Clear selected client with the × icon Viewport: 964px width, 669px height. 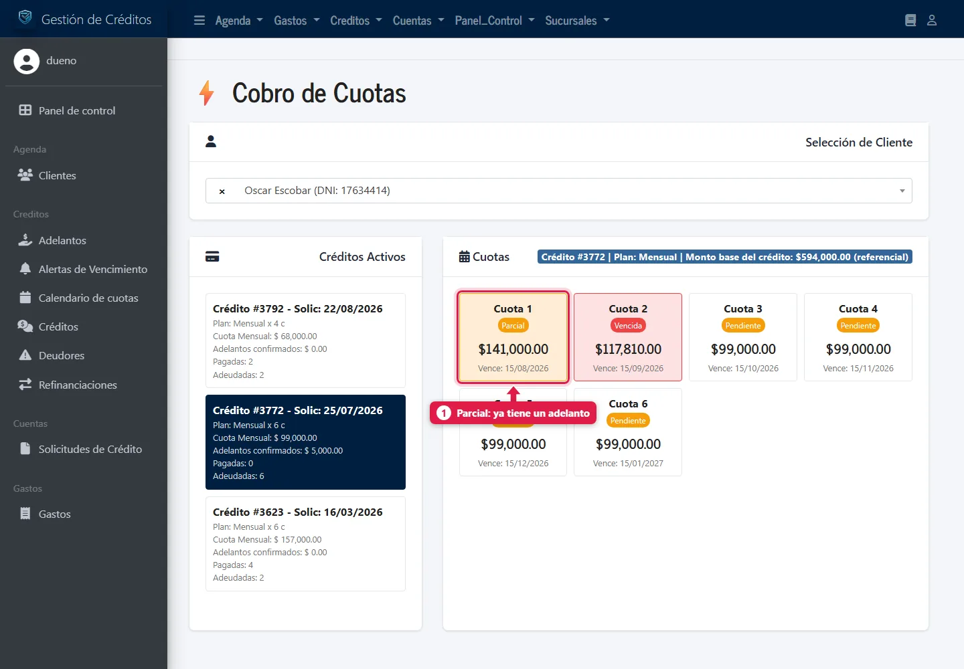[x=222, y=191]
